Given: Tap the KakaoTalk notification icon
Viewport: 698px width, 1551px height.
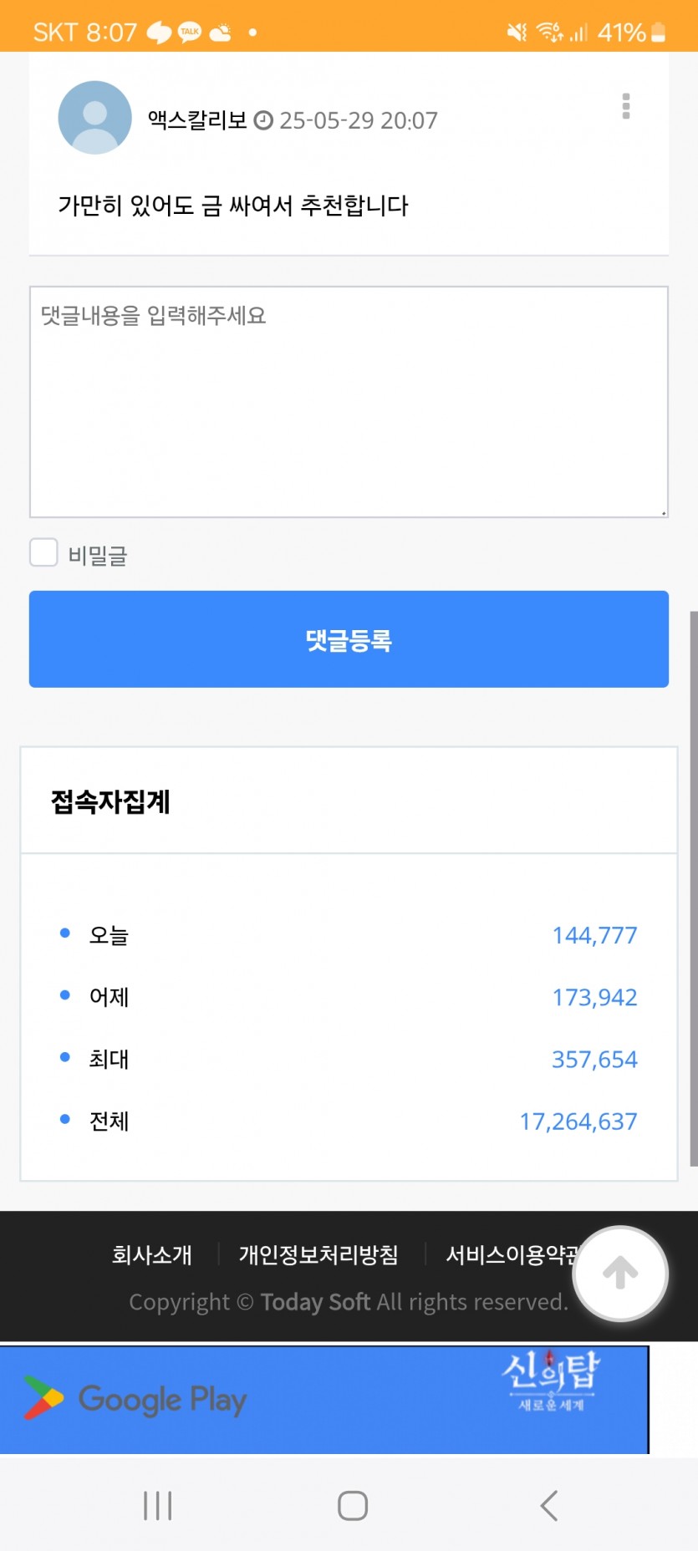Looking at the screenshot, I should [190, 32].
